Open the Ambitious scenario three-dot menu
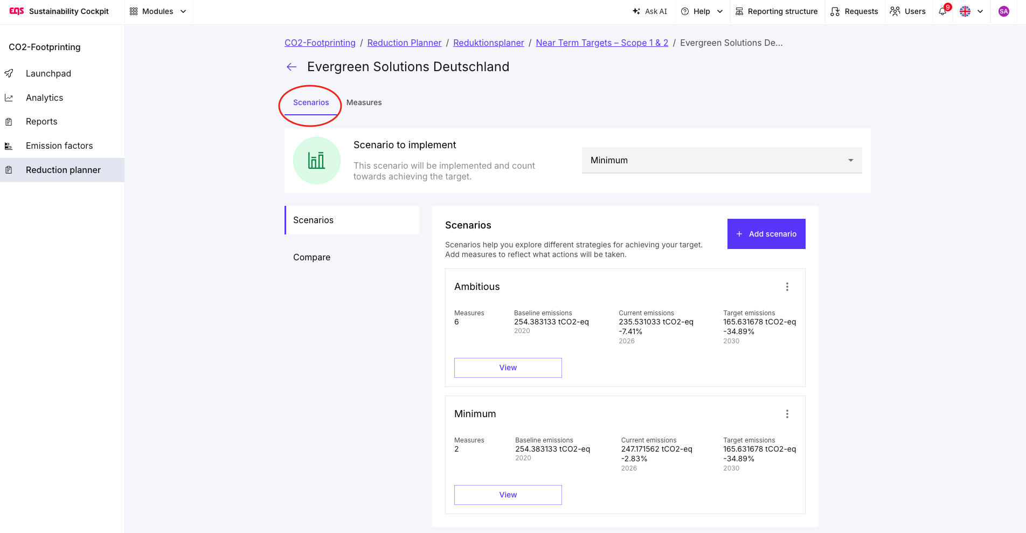 click(787, 287)
